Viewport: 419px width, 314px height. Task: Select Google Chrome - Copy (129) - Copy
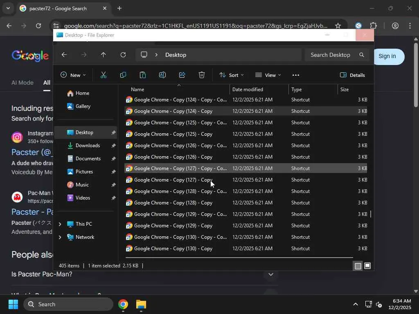pyautogui.click(x=246, y=226)
